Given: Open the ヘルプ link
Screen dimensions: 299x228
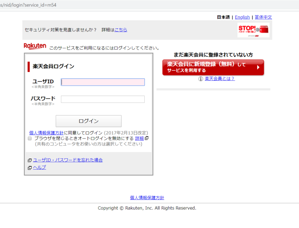Looking at the screenshot, I should (x=40, y=167).
